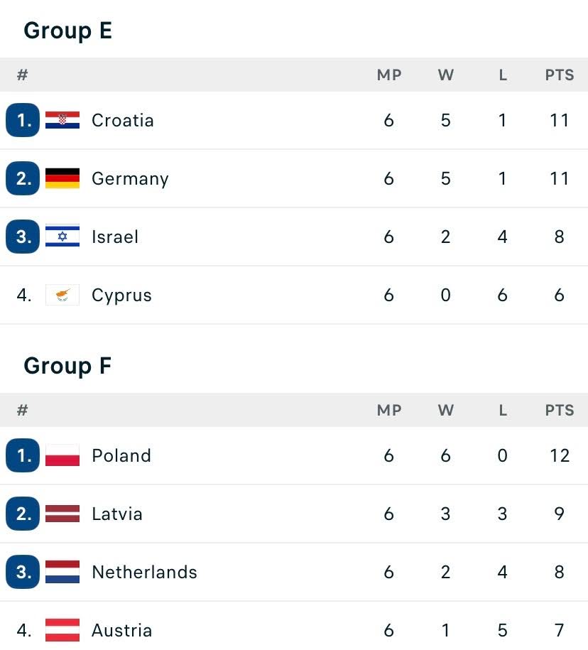Click the Latvia flag icon

62,514
